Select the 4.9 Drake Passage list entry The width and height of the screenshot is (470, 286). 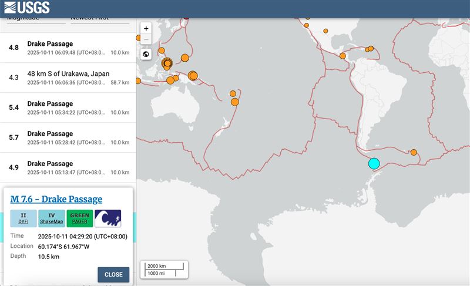(68, 167)
